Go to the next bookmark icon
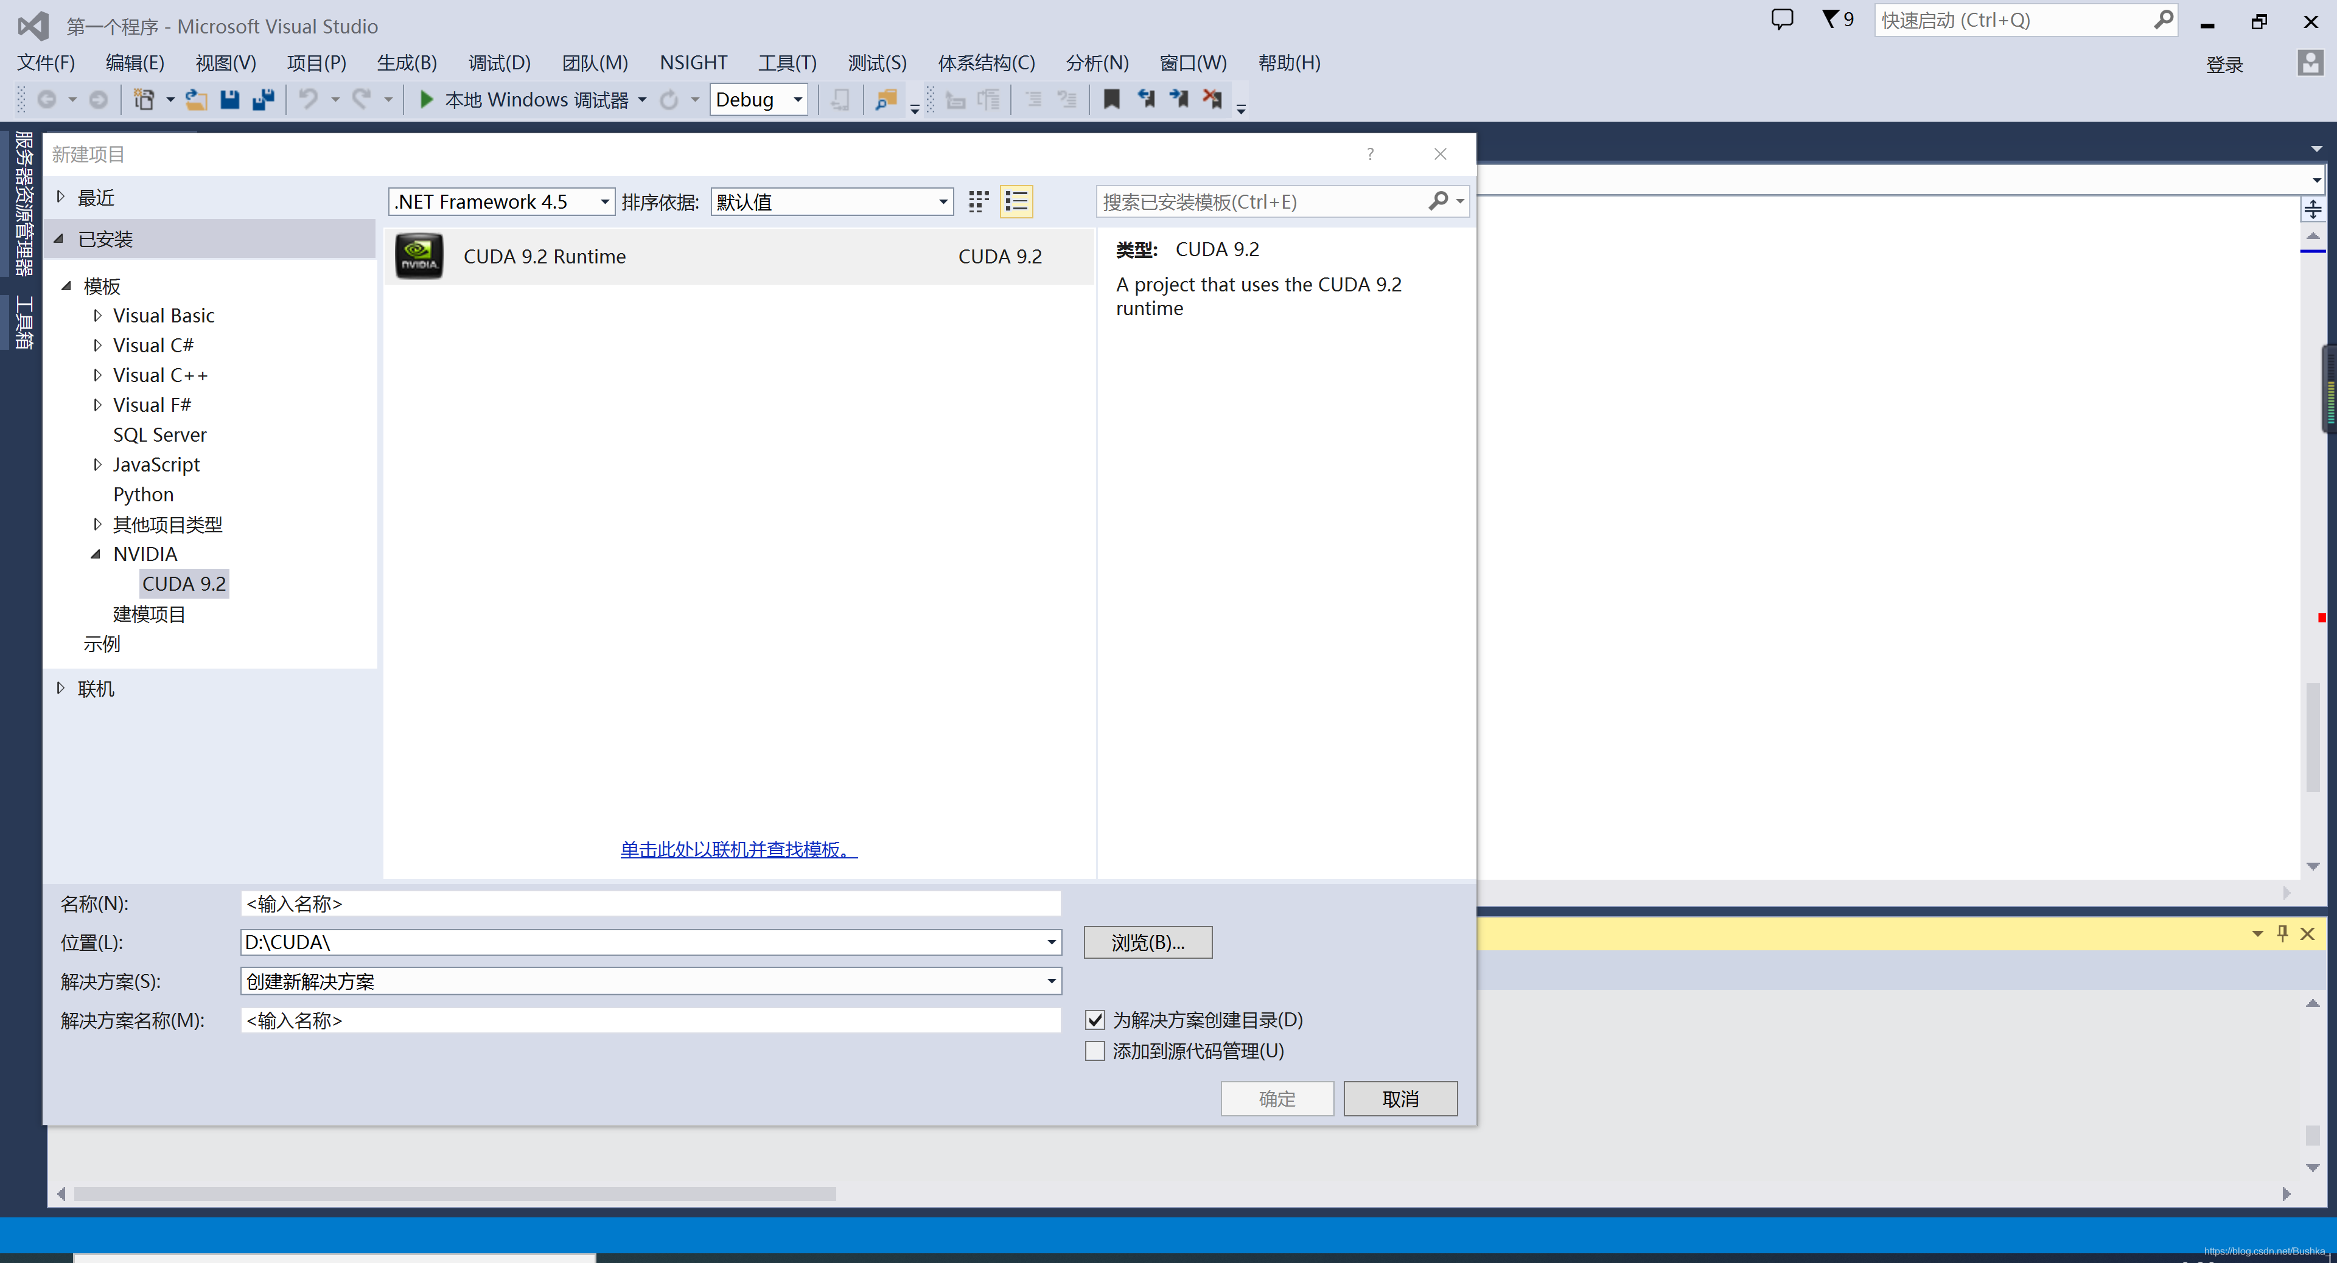This screenshot has width=2337, height=1263. pos(1178,99)
